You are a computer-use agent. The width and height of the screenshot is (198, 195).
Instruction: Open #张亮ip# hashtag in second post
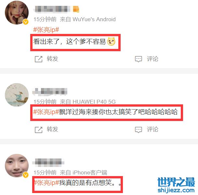(46, 112)
